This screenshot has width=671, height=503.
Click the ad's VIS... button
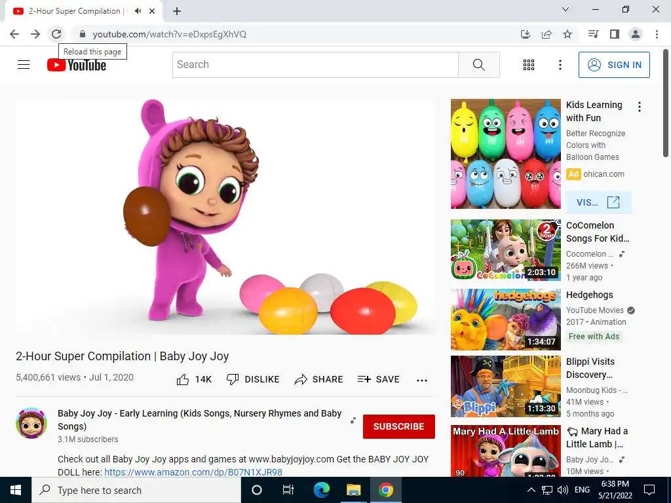pyautogui.click(x=598, y=202)
